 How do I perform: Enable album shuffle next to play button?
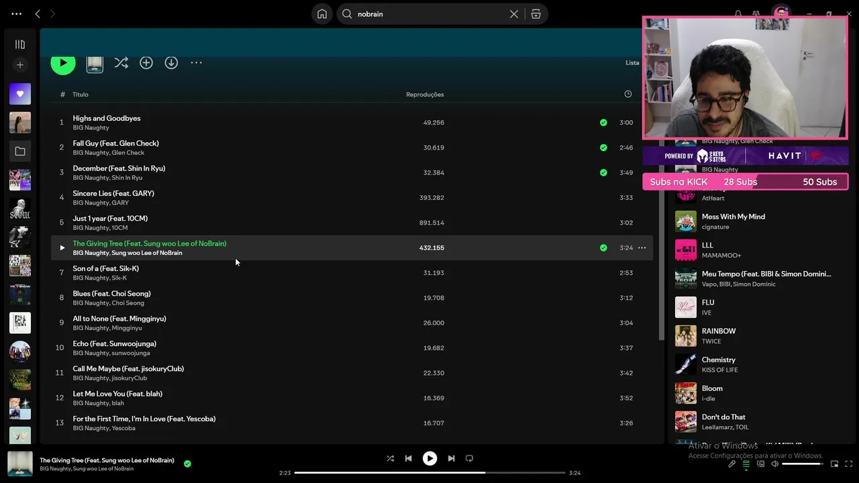point(121,62)
